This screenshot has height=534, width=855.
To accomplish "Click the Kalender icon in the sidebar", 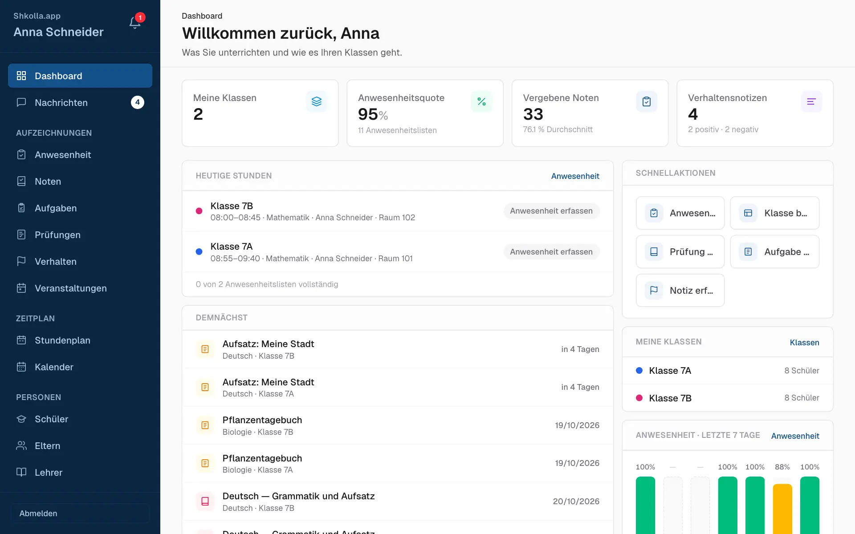I will [x=21, y=367].
